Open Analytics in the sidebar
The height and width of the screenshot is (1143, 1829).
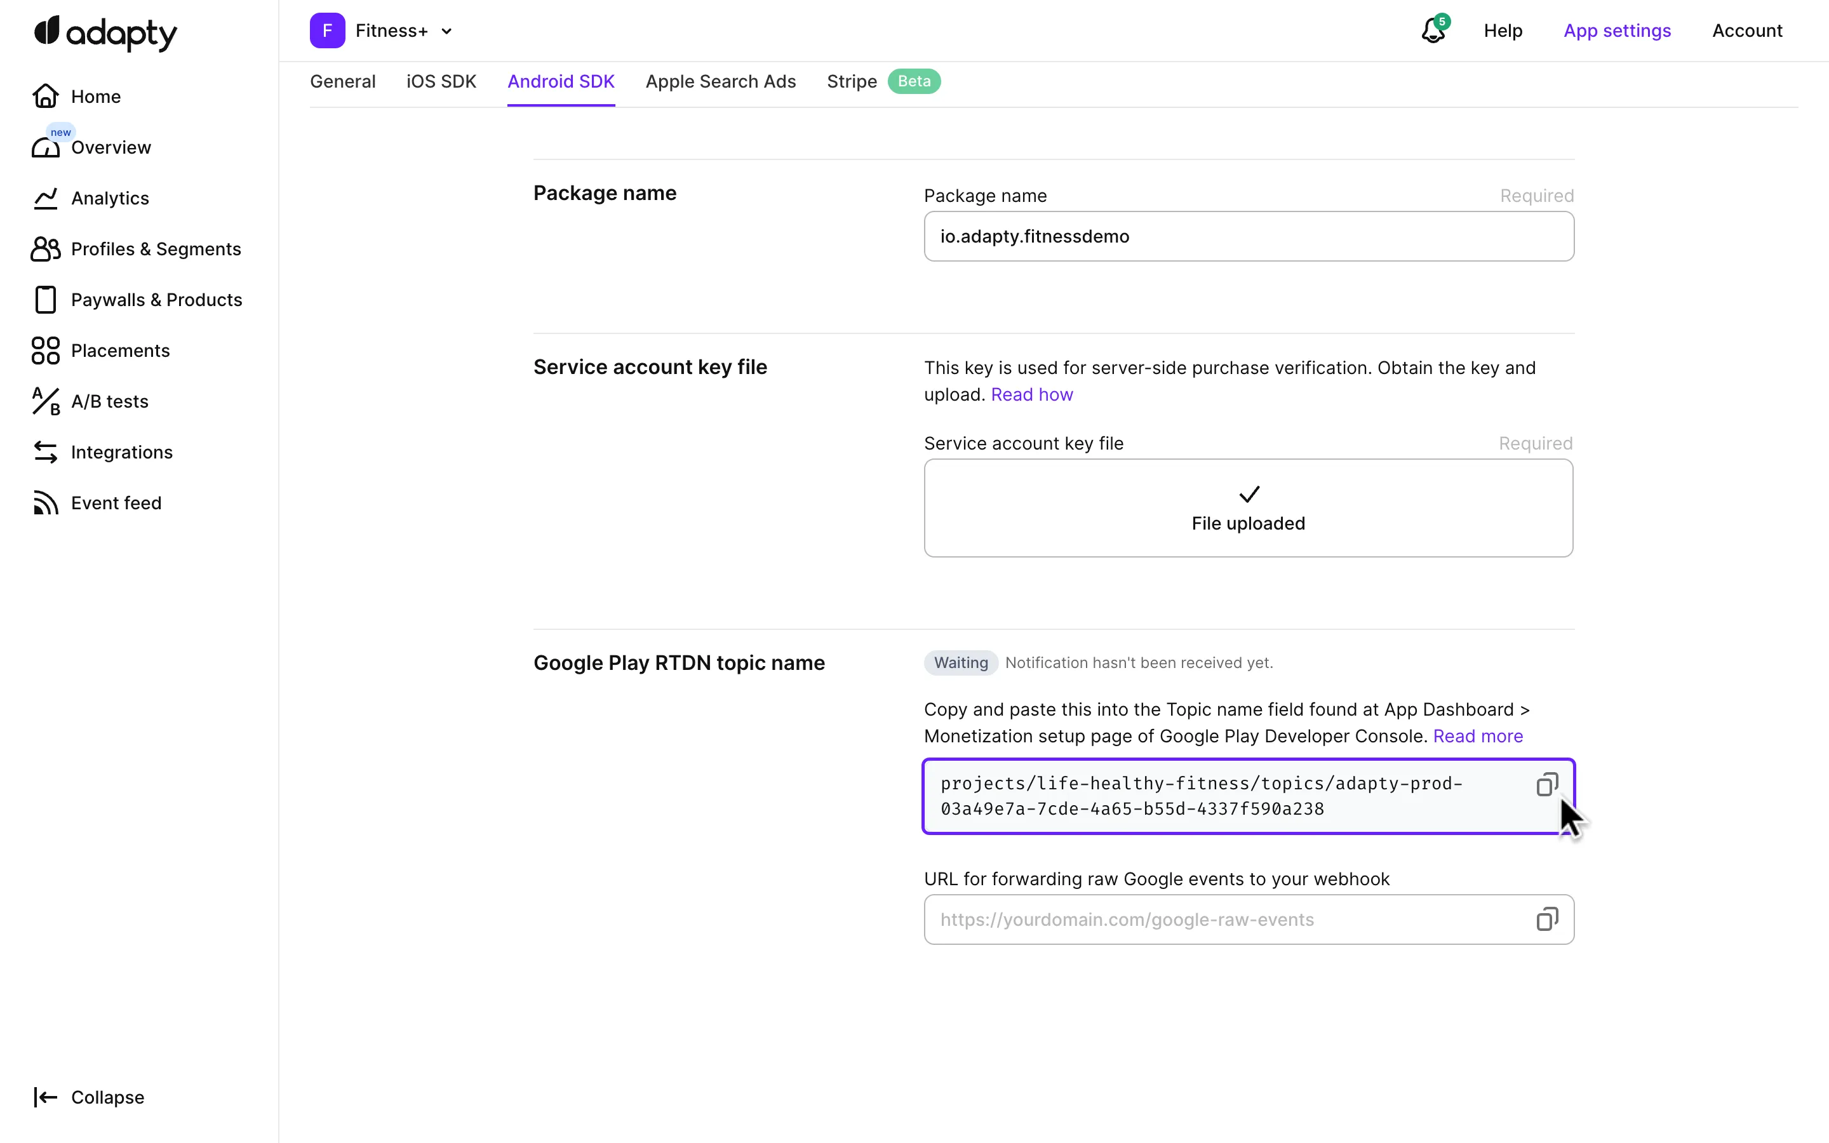click(x=110, y=198)
